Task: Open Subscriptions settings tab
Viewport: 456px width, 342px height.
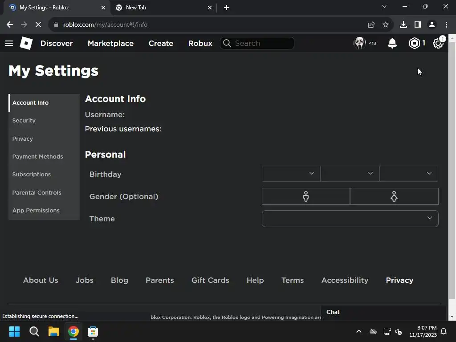Action: pos(44,174)
